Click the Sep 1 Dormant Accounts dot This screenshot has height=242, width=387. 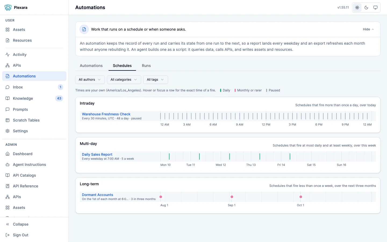point(232,197)
